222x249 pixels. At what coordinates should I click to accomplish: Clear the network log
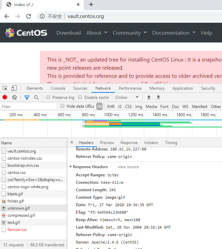coord(15,97)
